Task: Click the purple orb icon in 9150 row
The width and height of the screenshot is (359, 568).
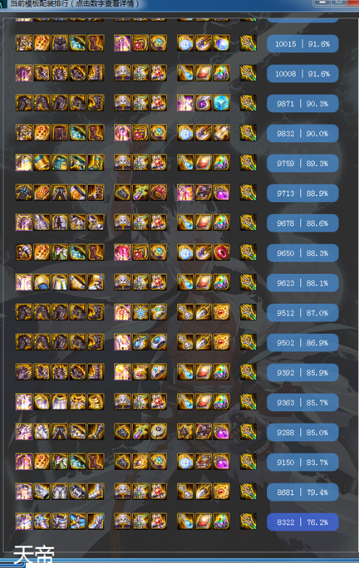Action: pyautogui.click(x=221, y=462)
